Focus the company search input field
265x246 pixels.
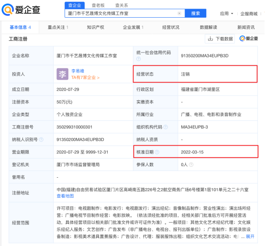[x=121, y=13]
